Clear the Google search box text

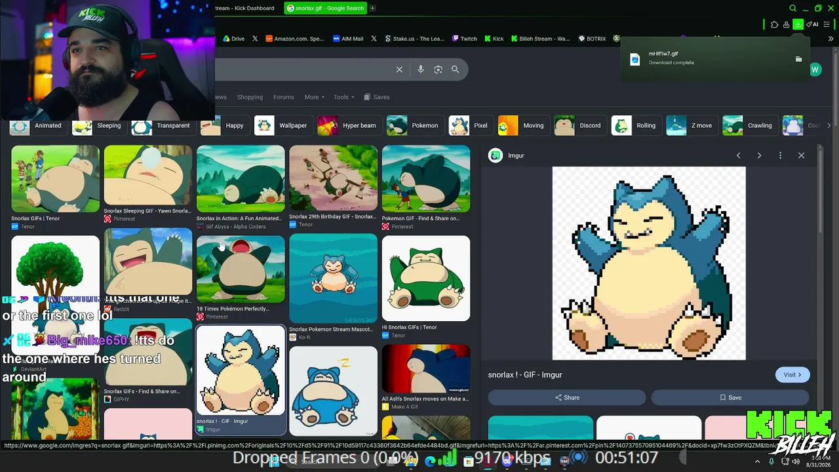[399, 69]
